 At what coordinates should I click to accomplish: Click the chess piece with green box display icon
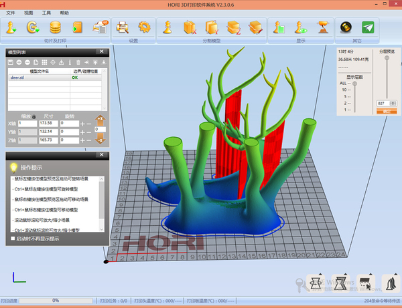pos(279,27)
